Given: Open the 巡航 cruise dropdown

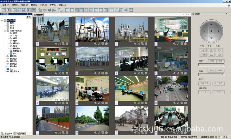Looking at the screenshot, I should click(x=223, y=74).
